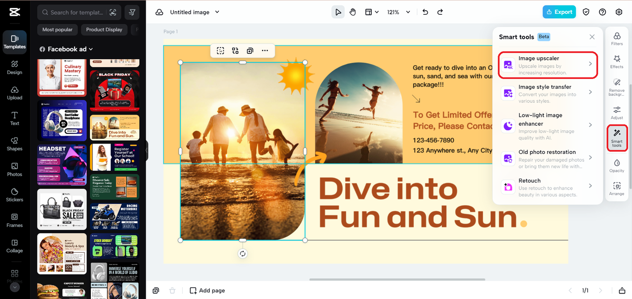Click Remove background tool
The width and height of the screenshot is (632, 299).
[x=617, y=86]
